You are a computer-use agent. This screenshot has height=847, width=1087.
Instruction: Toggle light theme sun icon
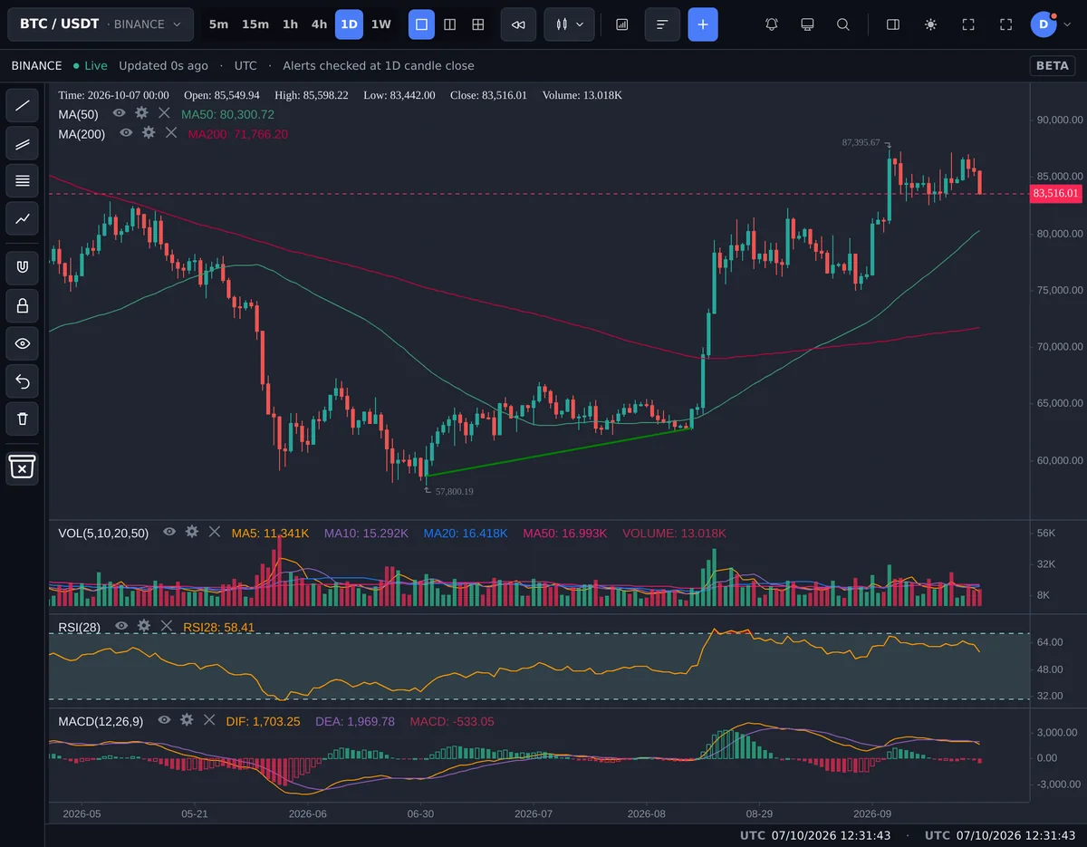(930, 24)
